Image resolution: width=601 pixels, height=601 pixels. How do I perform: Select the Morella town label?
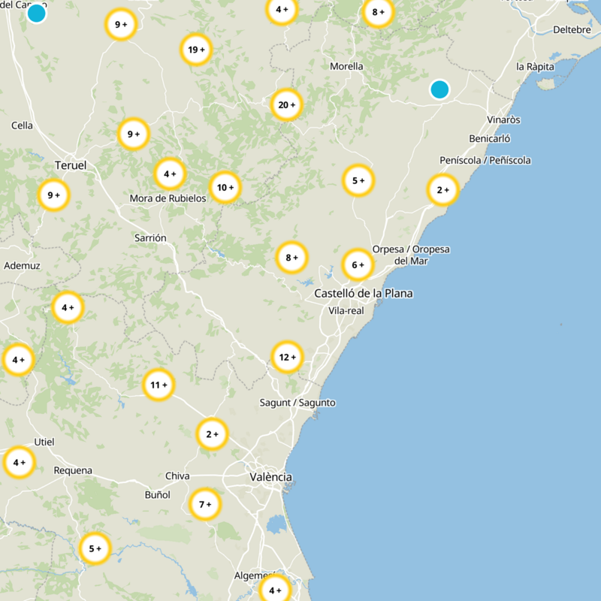346,66
